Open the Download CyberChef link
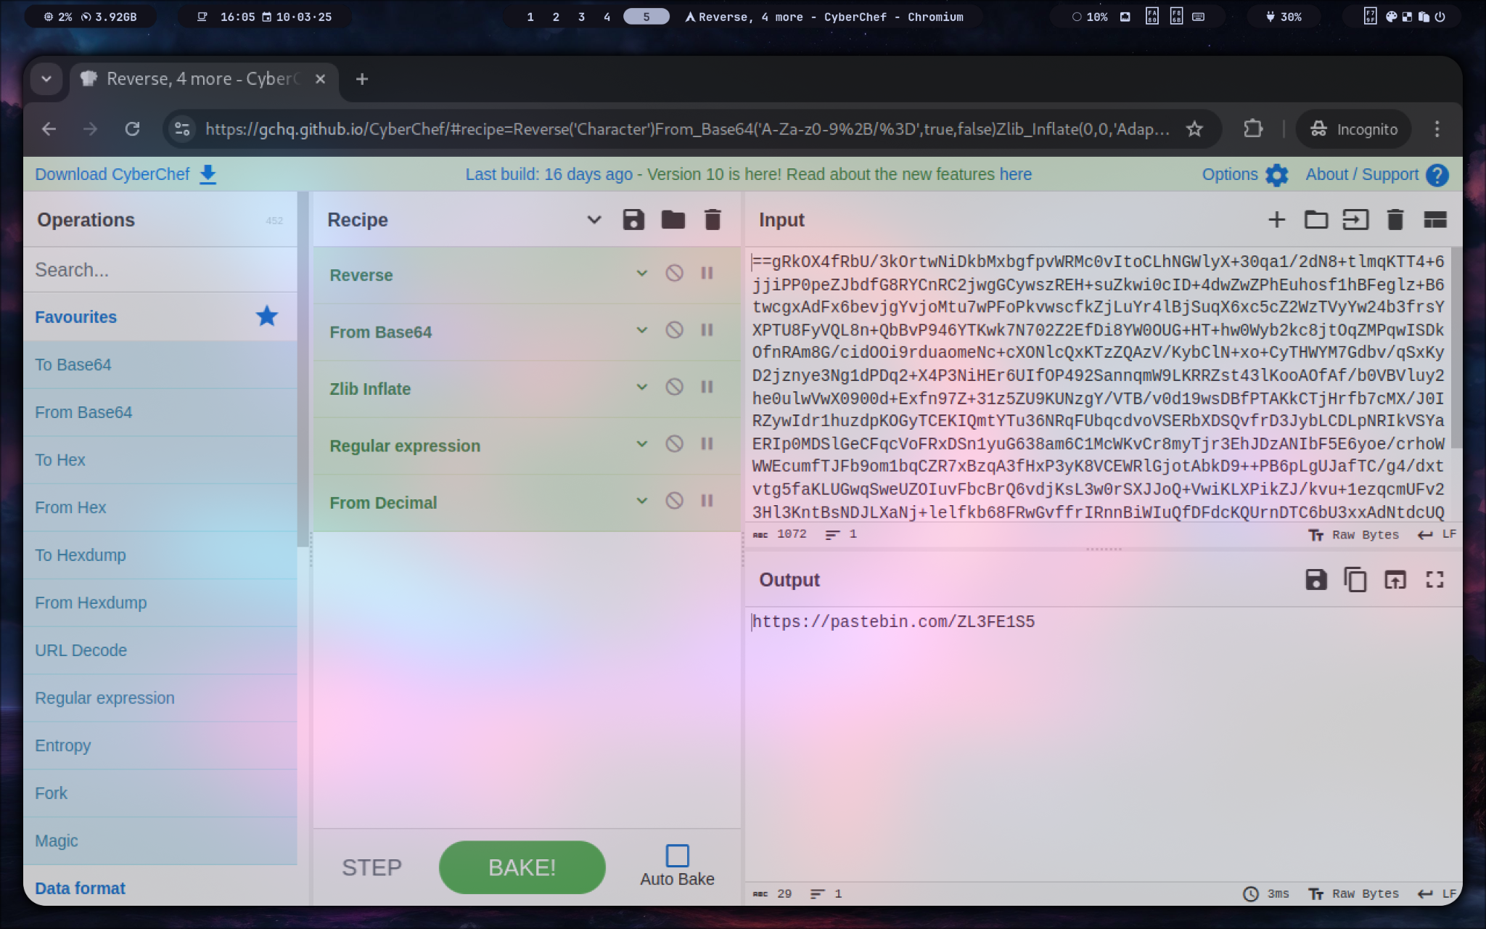1486x929 pixels. [x=112, y=174]
